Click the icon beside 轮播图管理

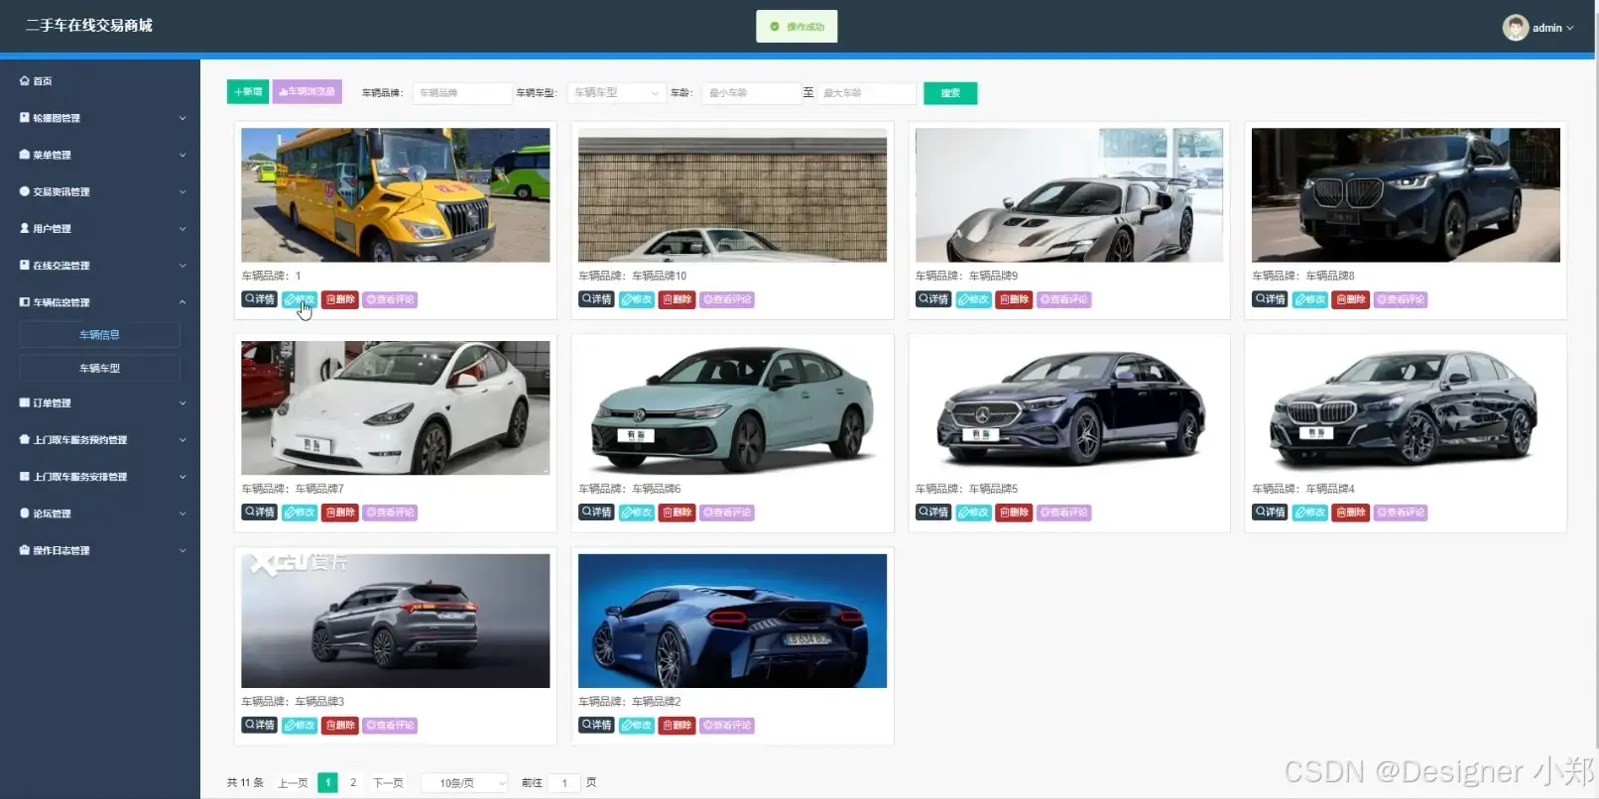25,118
